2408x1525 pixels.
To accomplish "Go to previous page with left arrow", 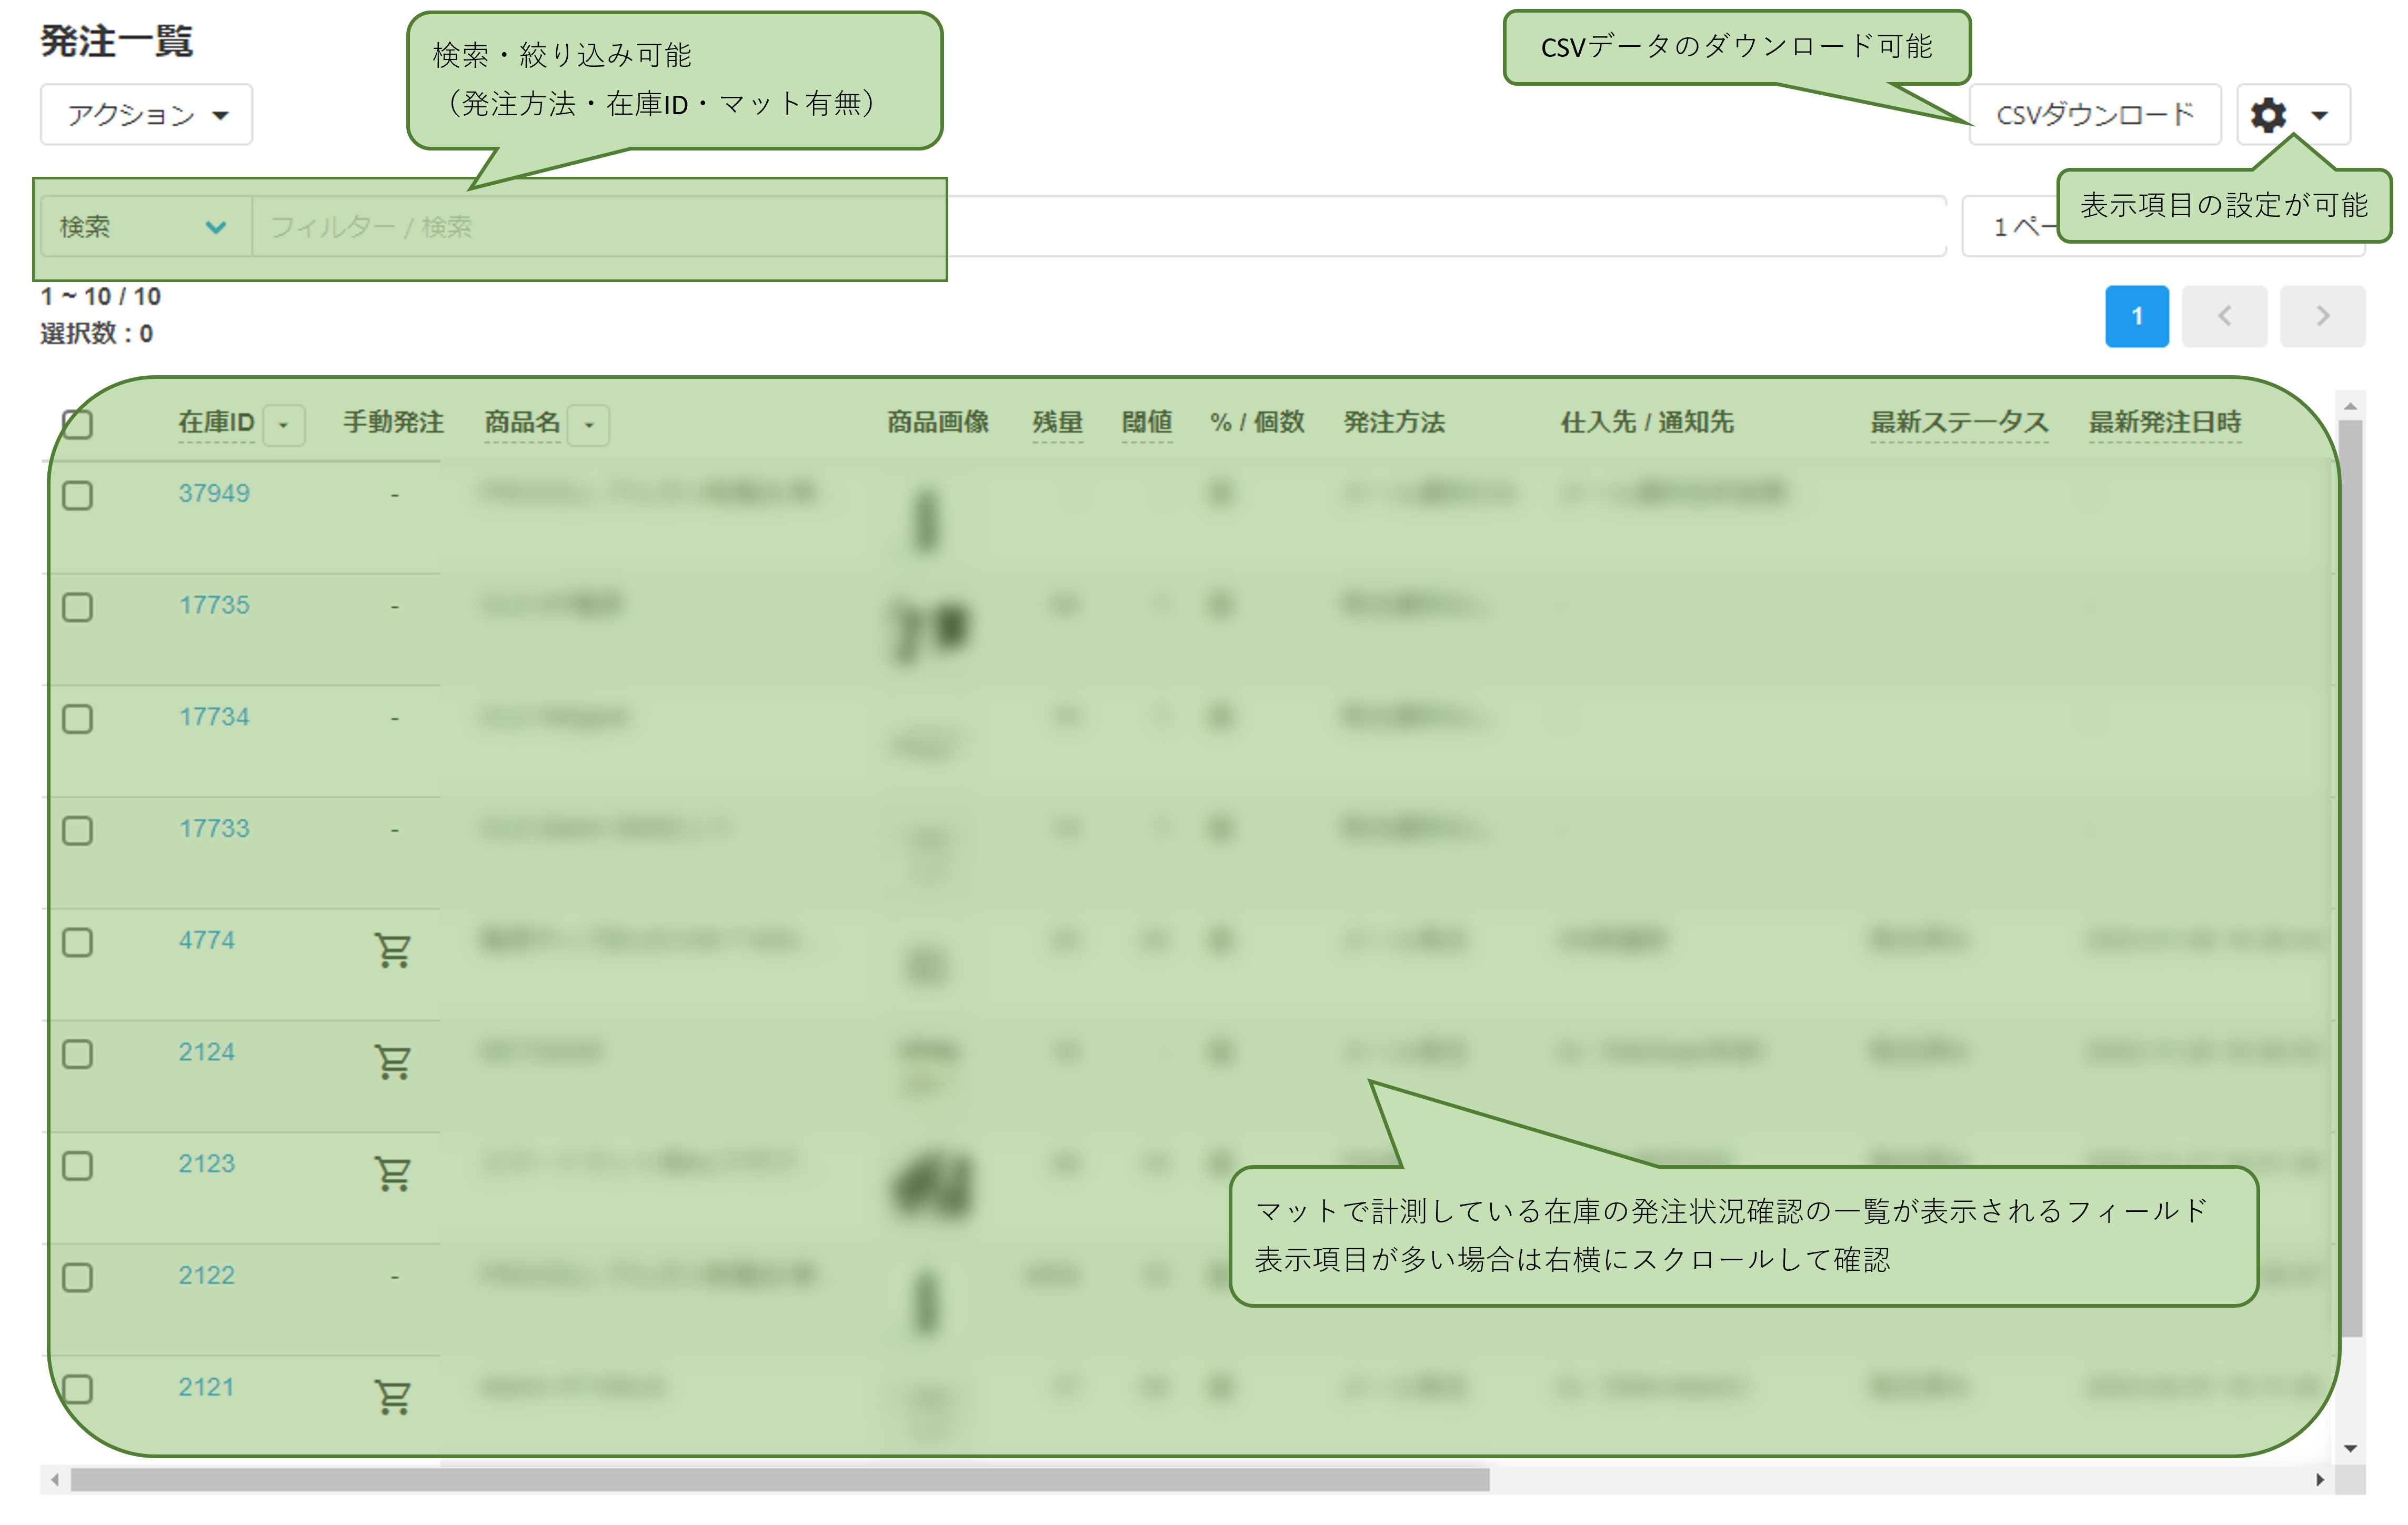I will (2224, 316).
